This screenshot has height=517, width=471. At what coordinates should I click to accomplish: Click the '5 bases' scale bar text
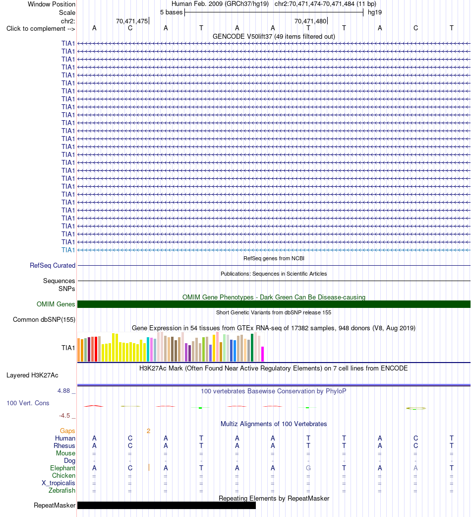171,12
